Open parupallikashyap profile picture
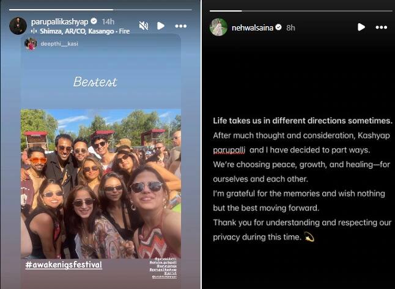Screen dimensions: 395x289 pyautogui.click(x=18, y=26)
